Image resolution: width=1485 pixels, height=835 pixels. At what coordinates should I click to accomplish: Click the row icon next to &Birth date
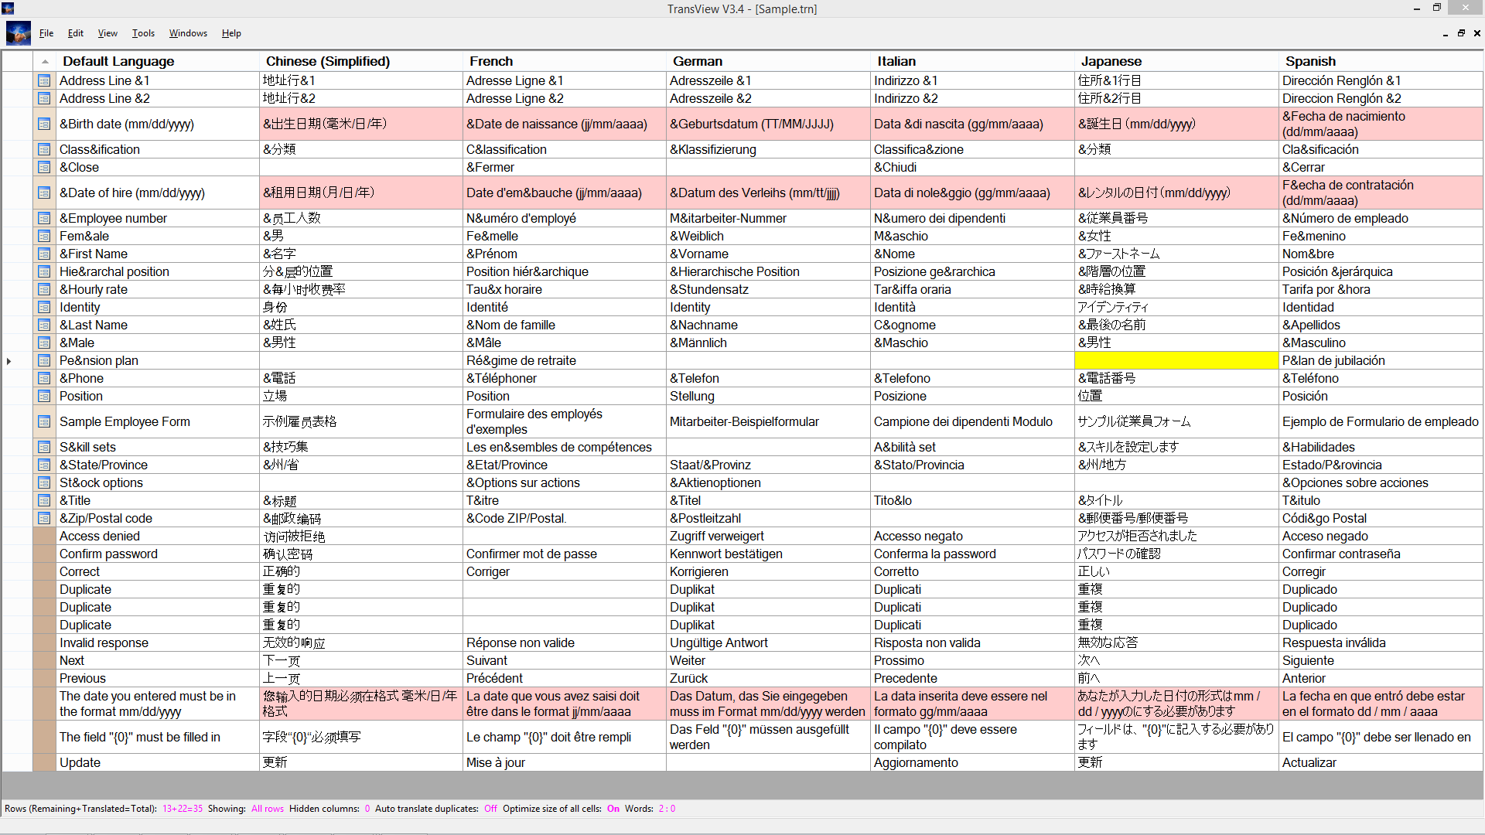pyautogui.click(x=44, y=124)
